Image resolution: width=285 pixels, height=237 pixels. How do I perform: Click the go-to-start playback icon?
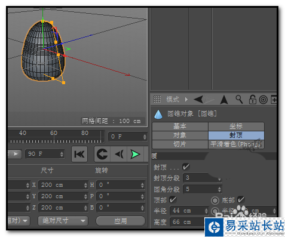click(79, 154)
